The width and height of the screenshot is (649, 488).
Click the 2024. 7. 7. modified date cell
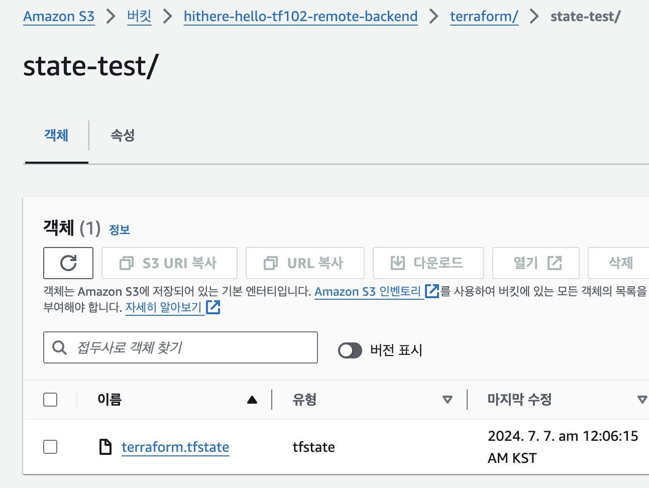point(563,447)
